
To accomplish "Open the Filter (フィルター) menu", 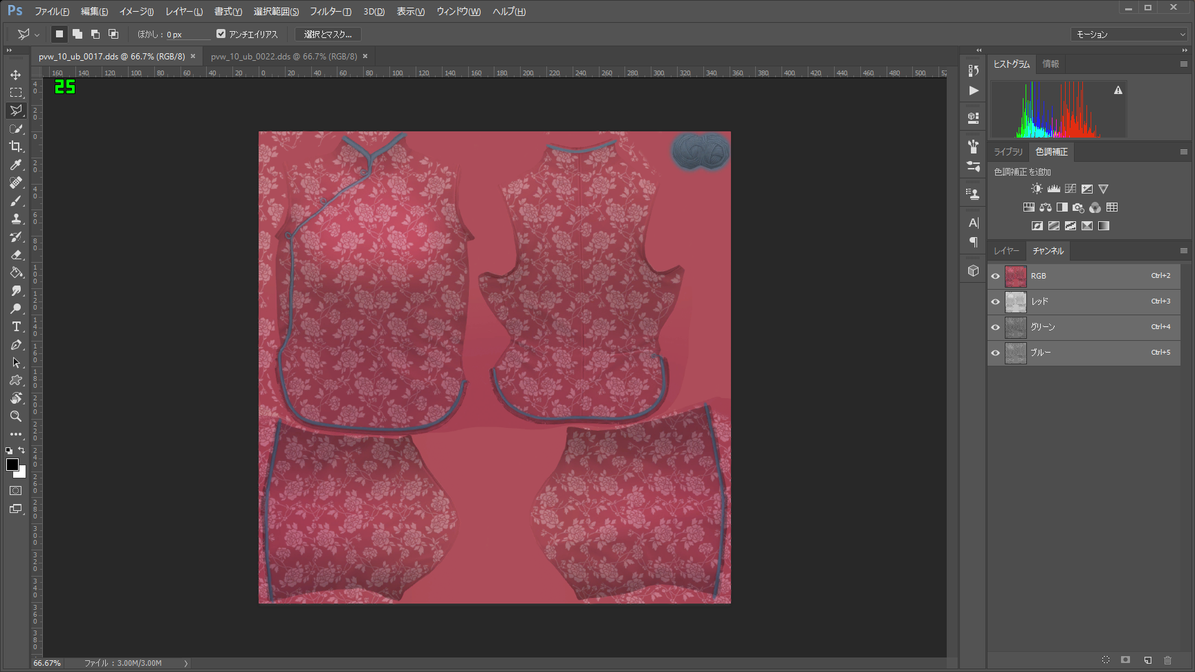I will pyautogui.click(x=330, y=12).
